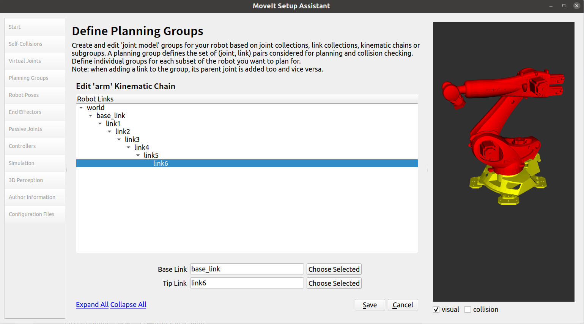Image resolution: width=584 pixels, height=324 pixels.
Task: Open the Start sidebar tab
Action: coord(35,27)
